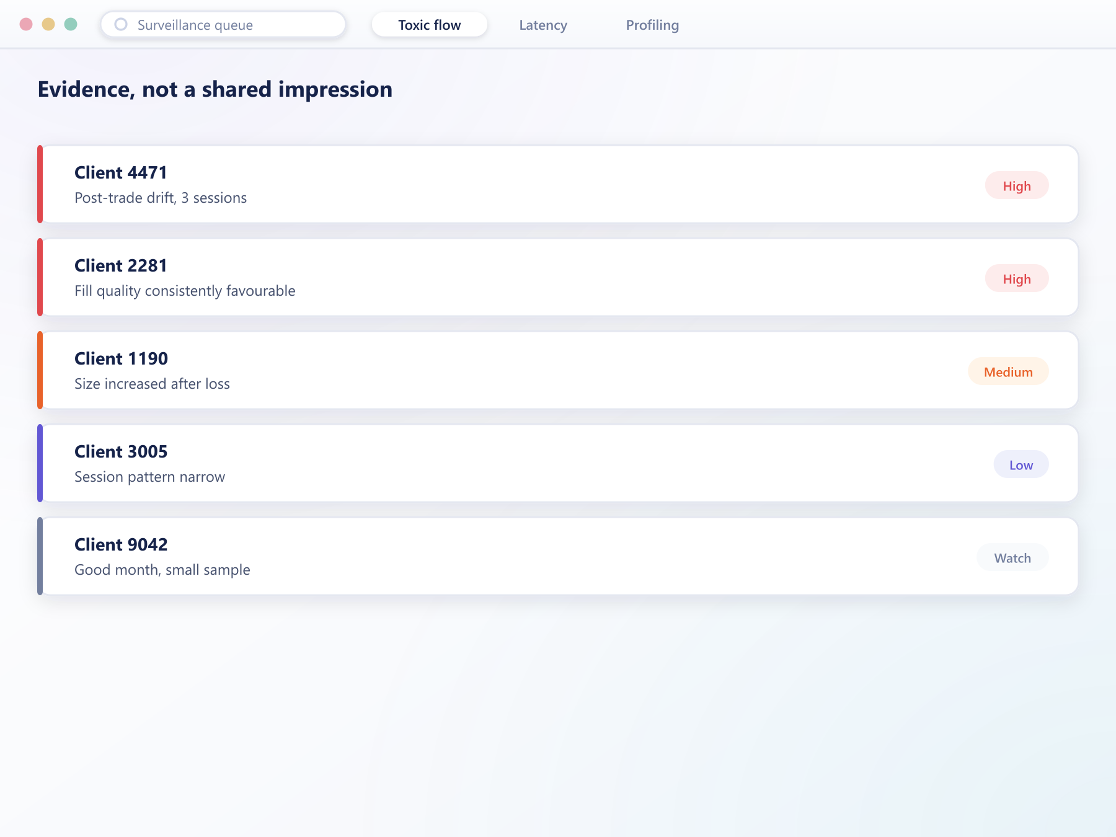Screen dimensions: 1116x837
Task: Click the Medium badge on Client 1190
Action: (x=1008, y=371)
